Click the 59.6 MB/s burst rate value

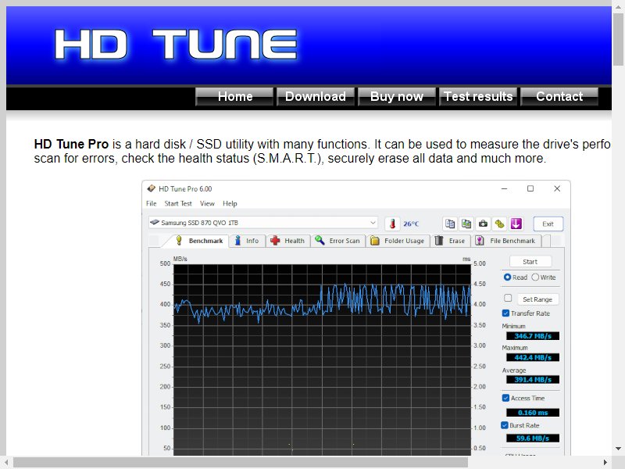coord(533,439)
